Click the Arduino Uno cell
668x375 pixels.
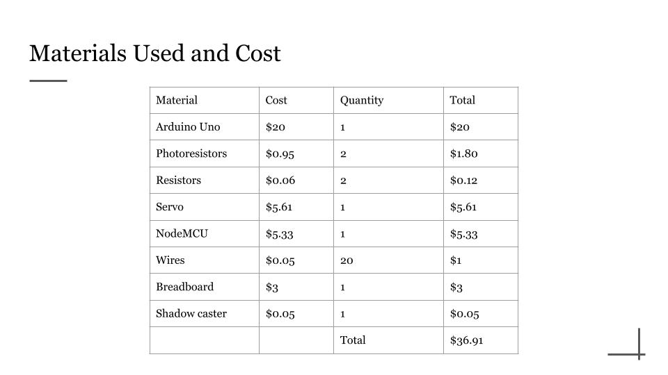click(205, 126)
